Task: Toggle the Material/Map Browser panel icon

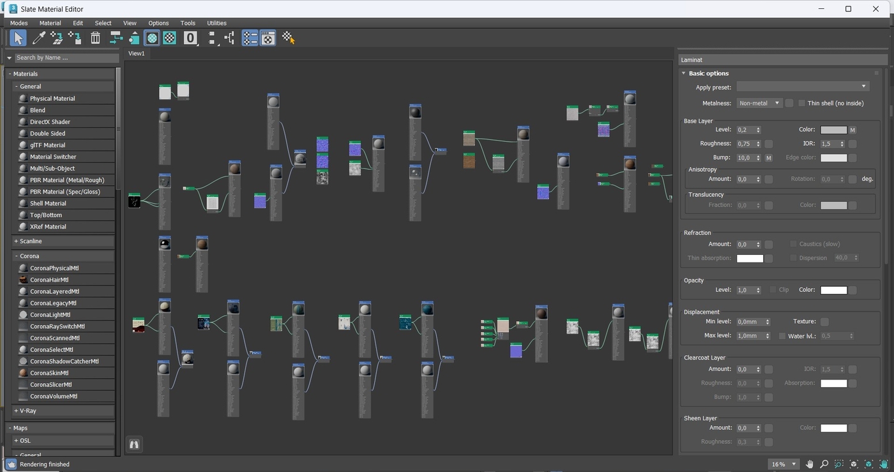Action: (x=250, y=38)
